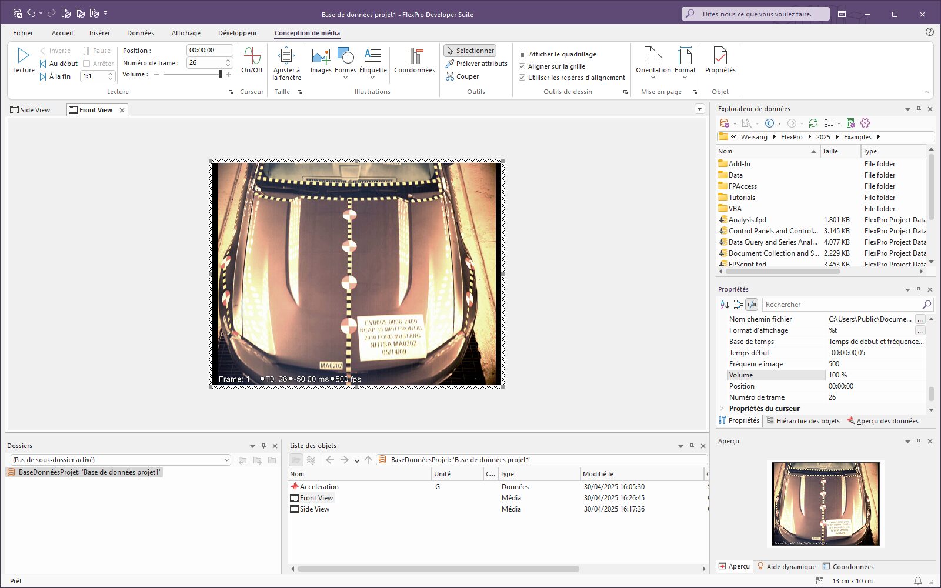Uncheck Aligner sur la grille

tap(522, 66)
